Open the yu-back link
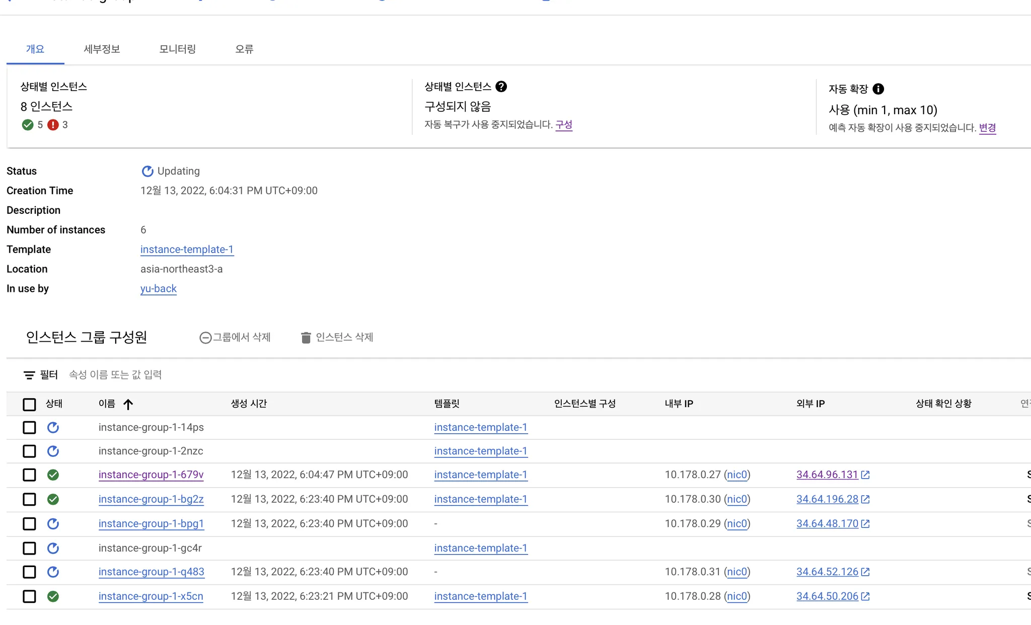1031x625 pixels. [158, 288]
